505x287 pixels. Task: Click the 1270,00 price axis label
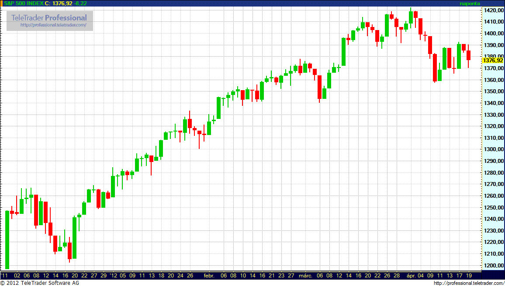pyautogui.click(x=493, y=184)
